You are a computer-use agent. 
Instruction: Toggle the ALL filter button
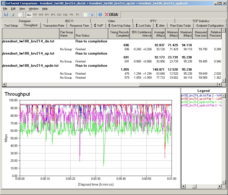[29, 15]
